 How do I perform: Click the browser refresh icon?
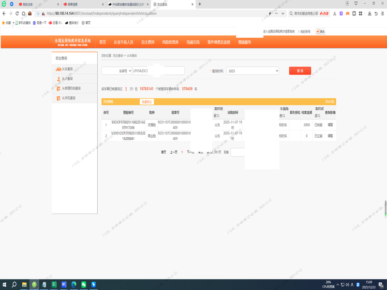tap(22, 13)
